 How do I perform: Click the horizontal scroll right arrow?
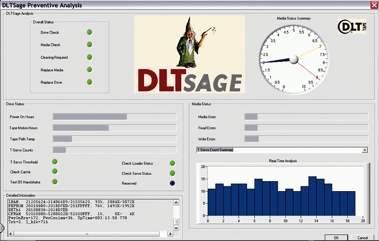[170, 234]
